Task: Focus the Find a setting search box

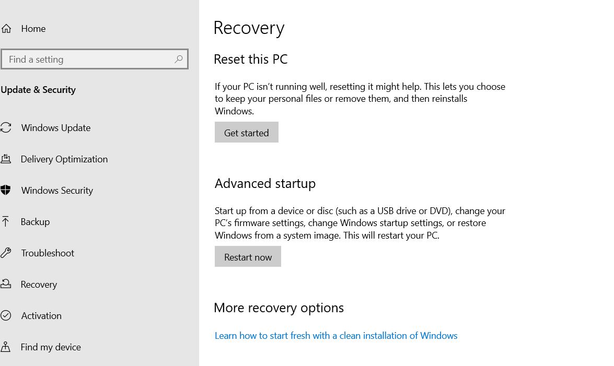Action: 95,59
